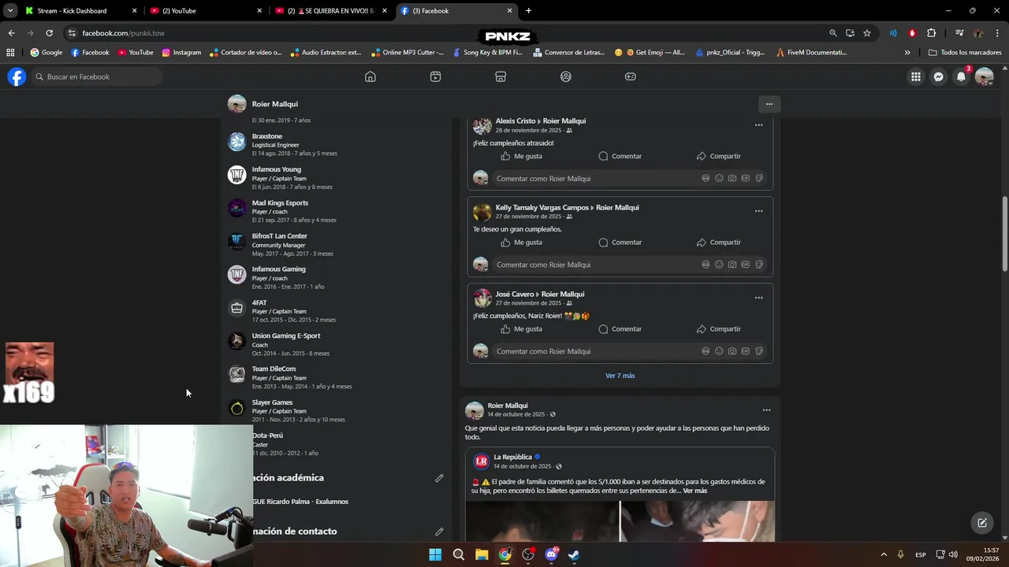Open José Cavero profile link

pyautogui.click(x=514, y=295)
